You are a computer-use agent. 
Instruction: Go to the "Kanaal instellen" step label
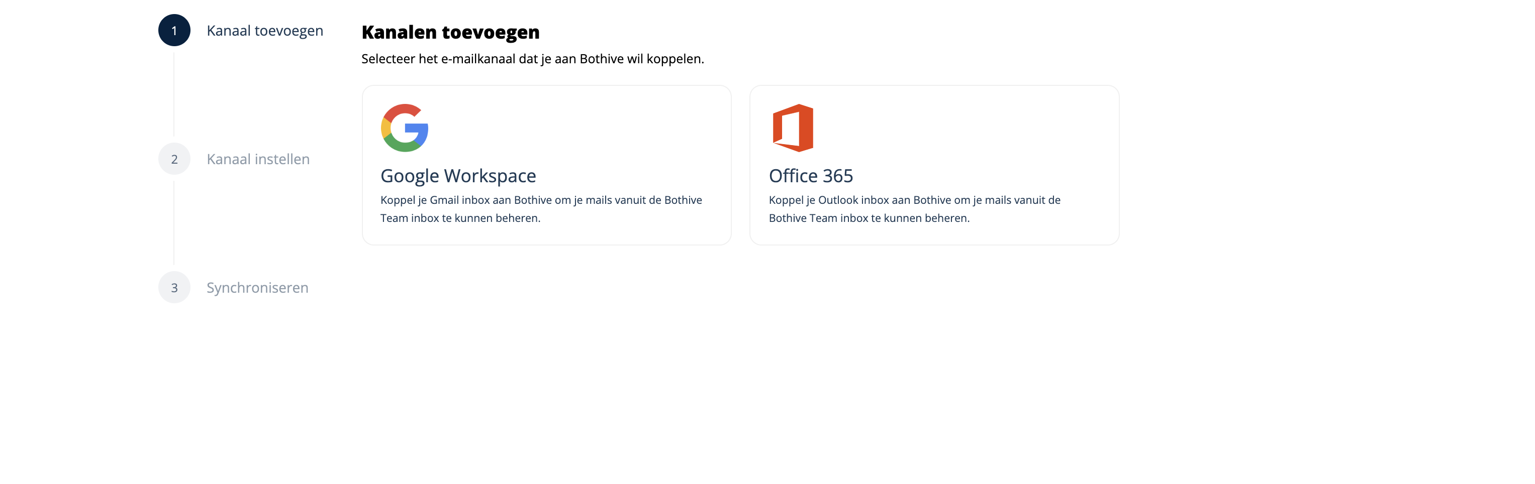[x=258, y=159]
